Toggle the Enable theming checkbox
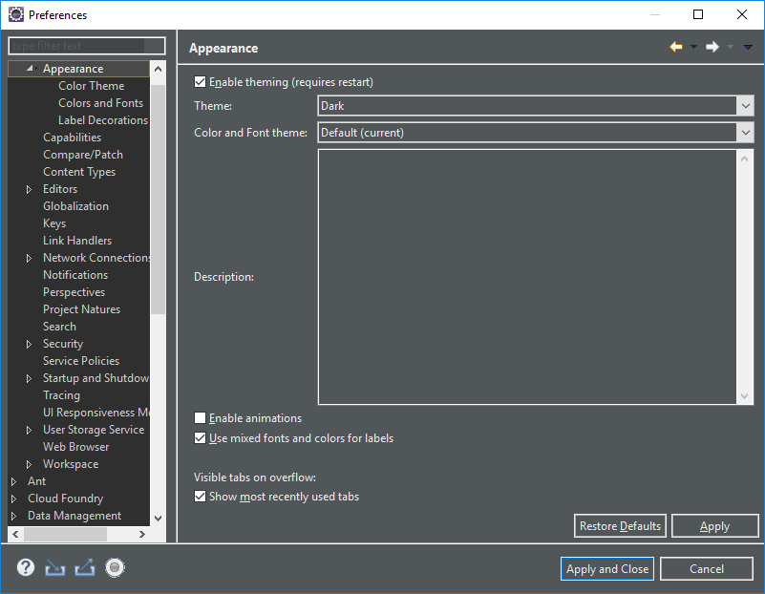Image resolution: width=765 pixels, height=594 pixels. 200,82
